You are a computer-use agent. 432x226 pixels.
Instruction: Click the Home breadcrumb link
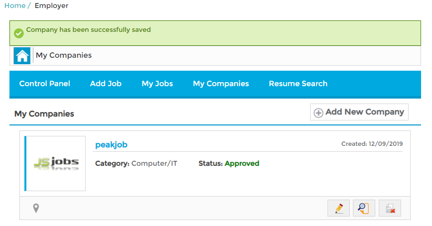tap(14, 6)
